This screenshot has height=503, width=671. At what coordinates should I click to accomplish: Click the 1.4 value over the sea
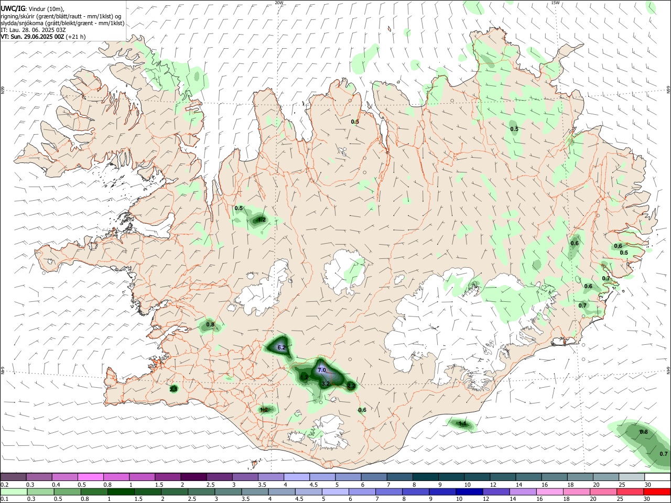click(x=462, y=423)
